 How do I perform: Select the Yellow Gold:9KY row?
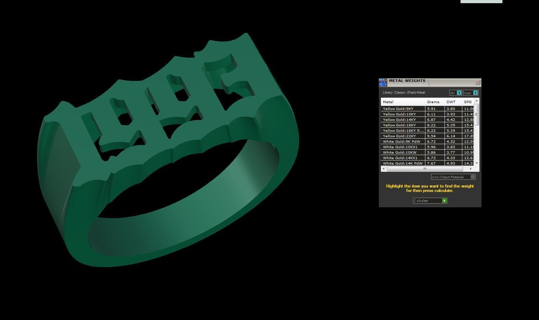(x=428, y=109)
